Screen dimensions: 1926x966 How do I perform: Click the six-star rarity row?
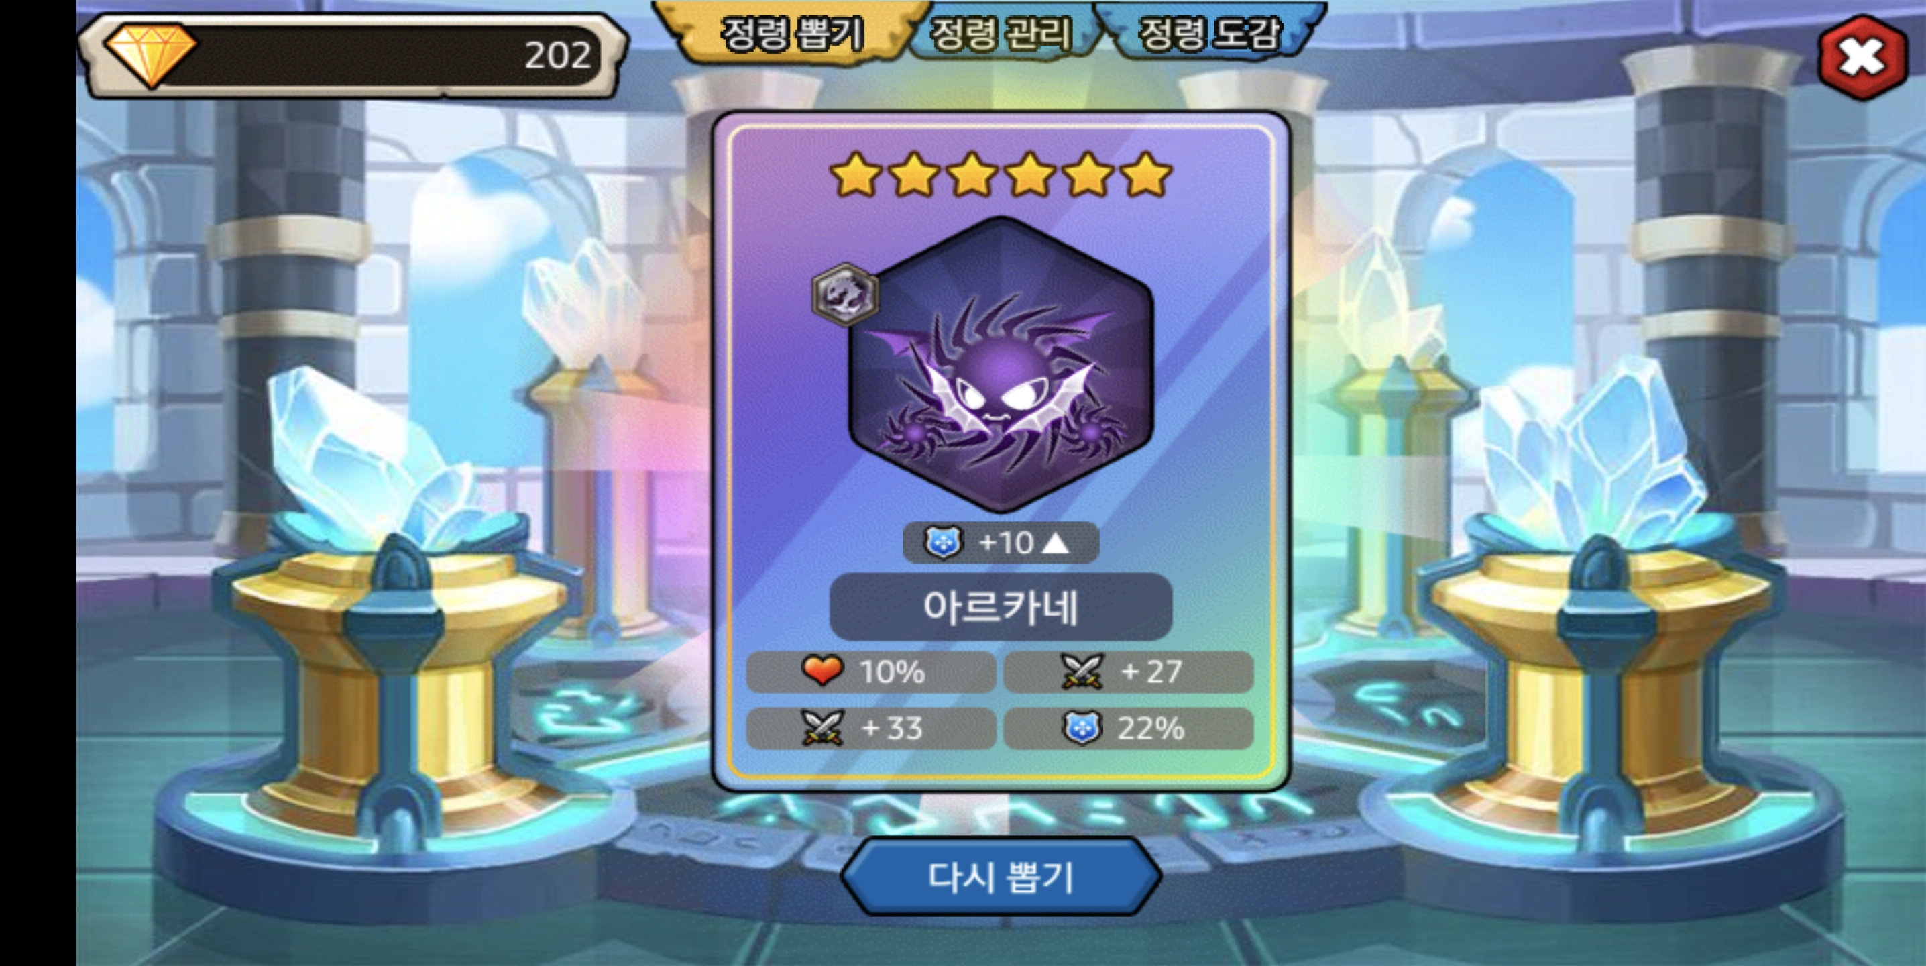[x=1001, y=175]
